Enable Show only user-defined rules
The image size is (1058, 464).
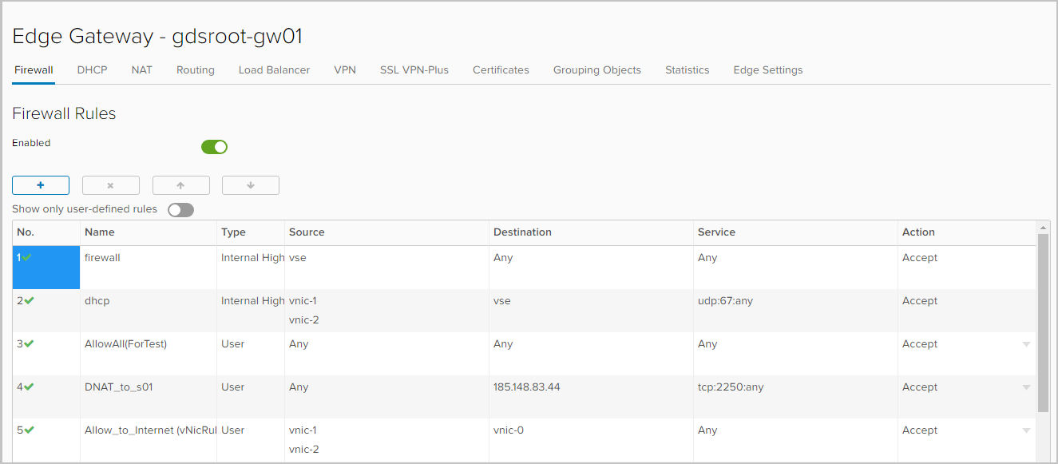(180, 209)
